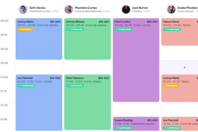Screen dimensions: 198x132
Task: Click Jack Burton's profile avatar
Action: (126, 9)
